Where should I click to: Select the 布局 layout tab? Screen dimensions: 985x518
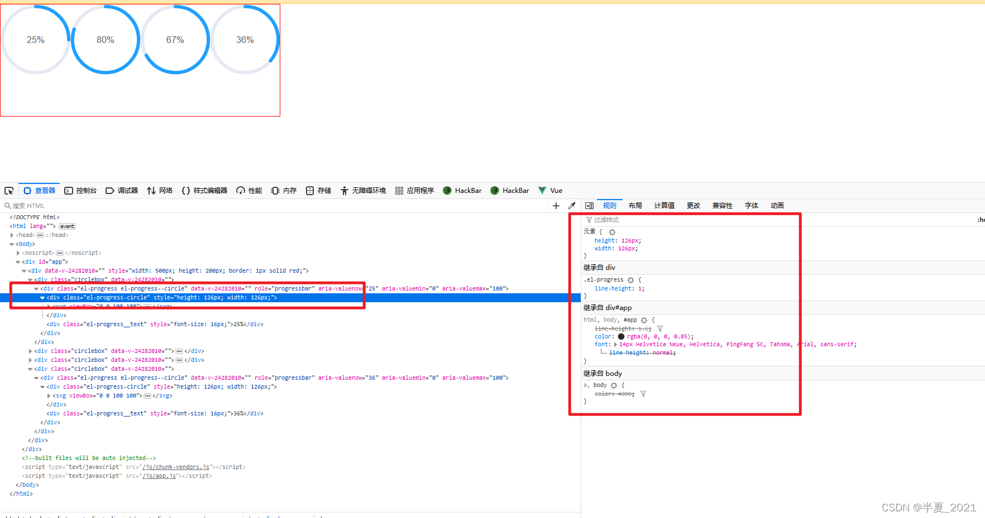click(635, 206)
